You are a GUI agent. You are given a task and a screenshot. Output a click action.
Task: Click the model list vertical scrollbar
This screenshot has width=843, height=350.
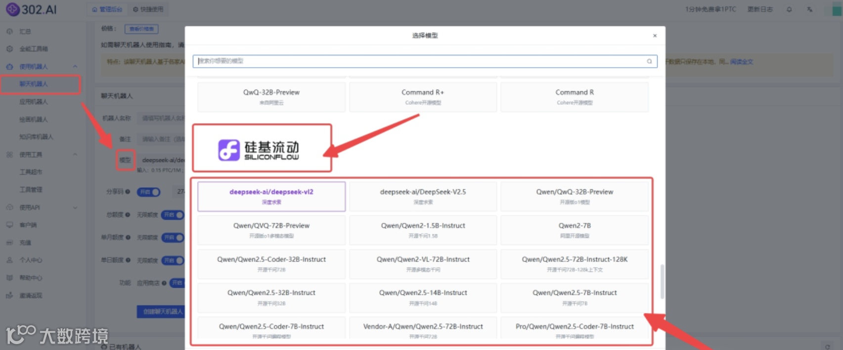(x=662, y=282)
